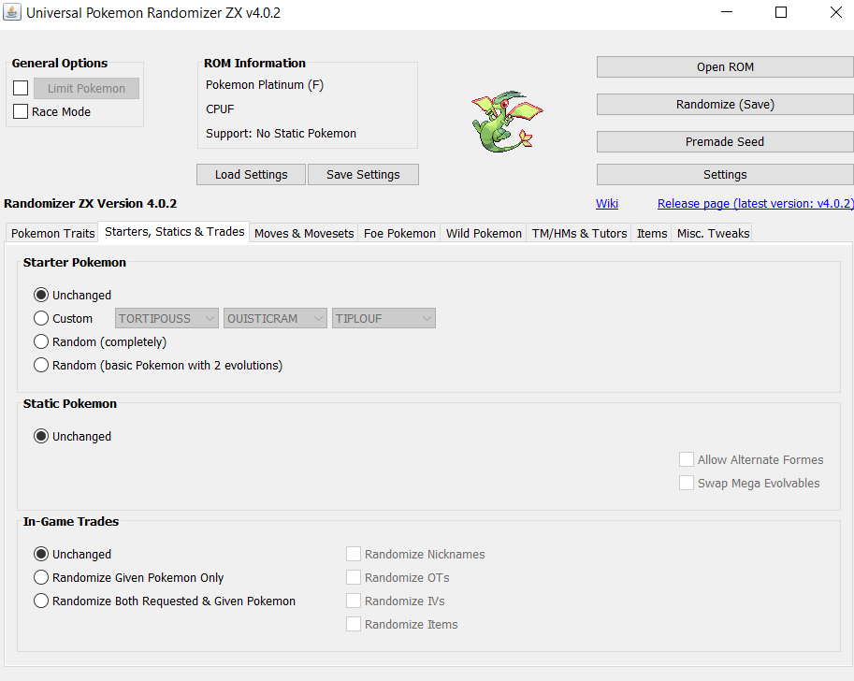Viewport: 854px width, 681px height.
Task: Click the Open ROM button
Action: (x=725, y=67)
